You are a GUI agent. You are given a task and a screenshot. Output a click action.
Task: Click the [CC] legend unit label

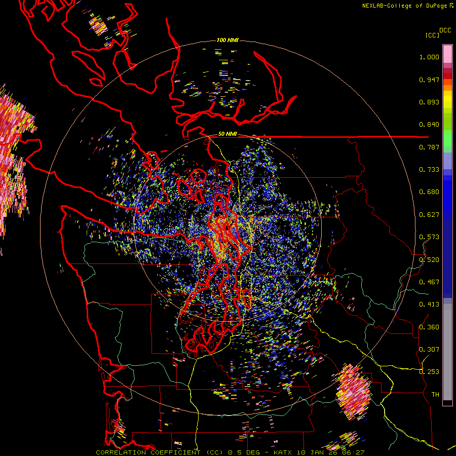click(x=432, y=35)
